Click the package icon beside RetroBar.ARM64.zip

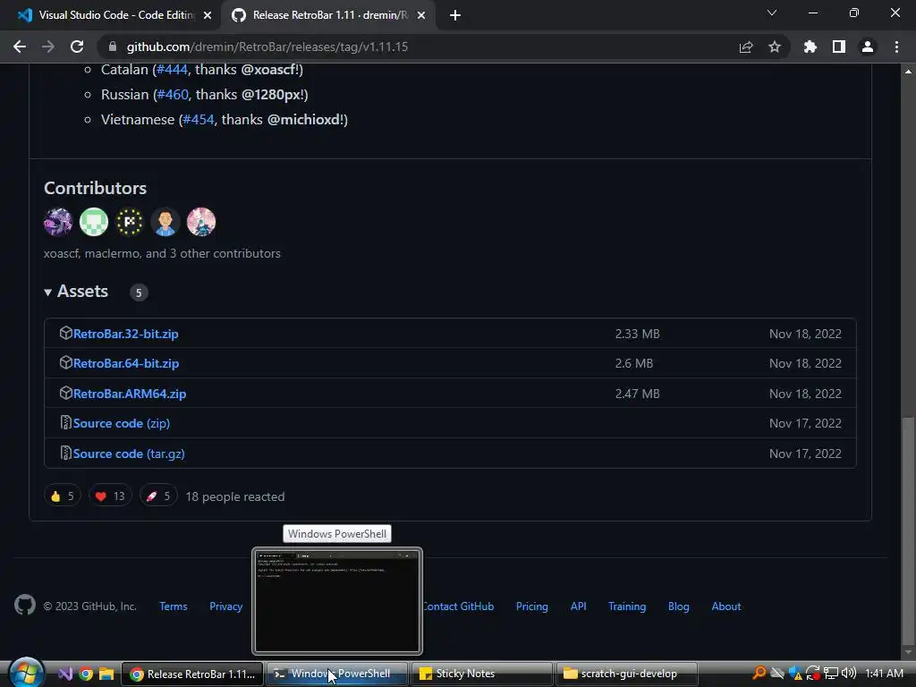pos(65,393)
